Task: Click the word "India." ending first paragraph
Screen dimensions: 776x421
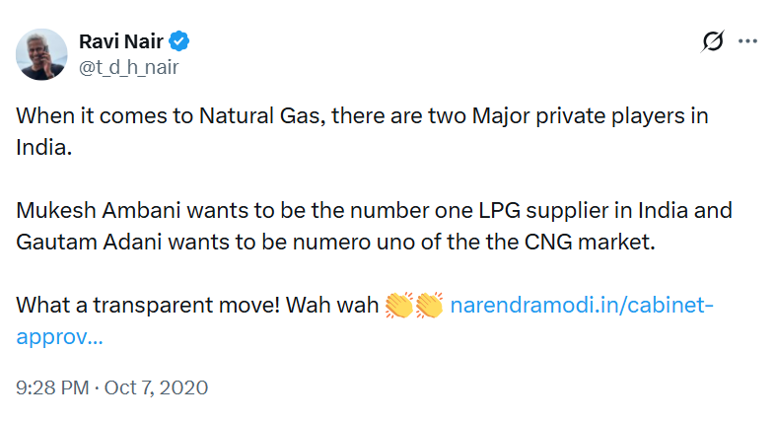Action: [42, 147]
